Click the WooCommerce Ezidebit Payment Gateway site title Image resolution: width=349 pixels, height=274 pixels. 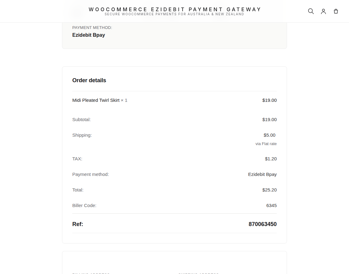coord(175,9)
